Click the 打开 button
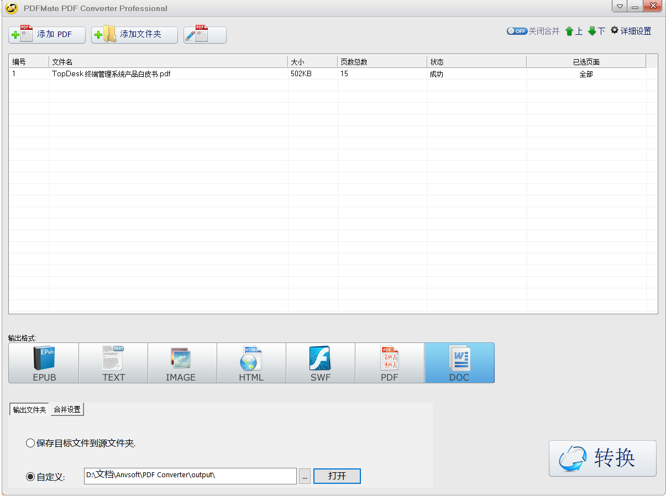This screenshot has height=496, width=666. tap(337, 476)
